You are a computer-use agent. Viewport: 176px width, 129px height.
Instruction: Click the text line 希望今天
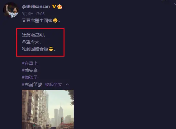tap(31, 42)
